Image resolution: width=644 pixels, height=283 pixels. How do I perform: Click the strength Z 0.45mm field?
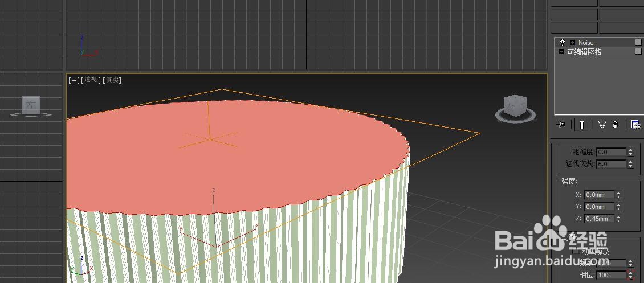600,219
